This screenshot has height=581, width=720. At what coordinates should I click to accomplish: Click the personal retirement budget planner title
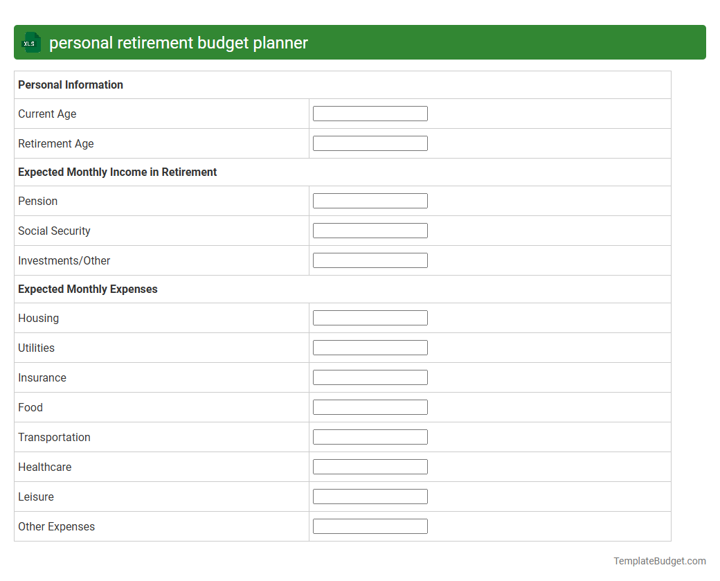pyautogui.click(x=179, y=42)
